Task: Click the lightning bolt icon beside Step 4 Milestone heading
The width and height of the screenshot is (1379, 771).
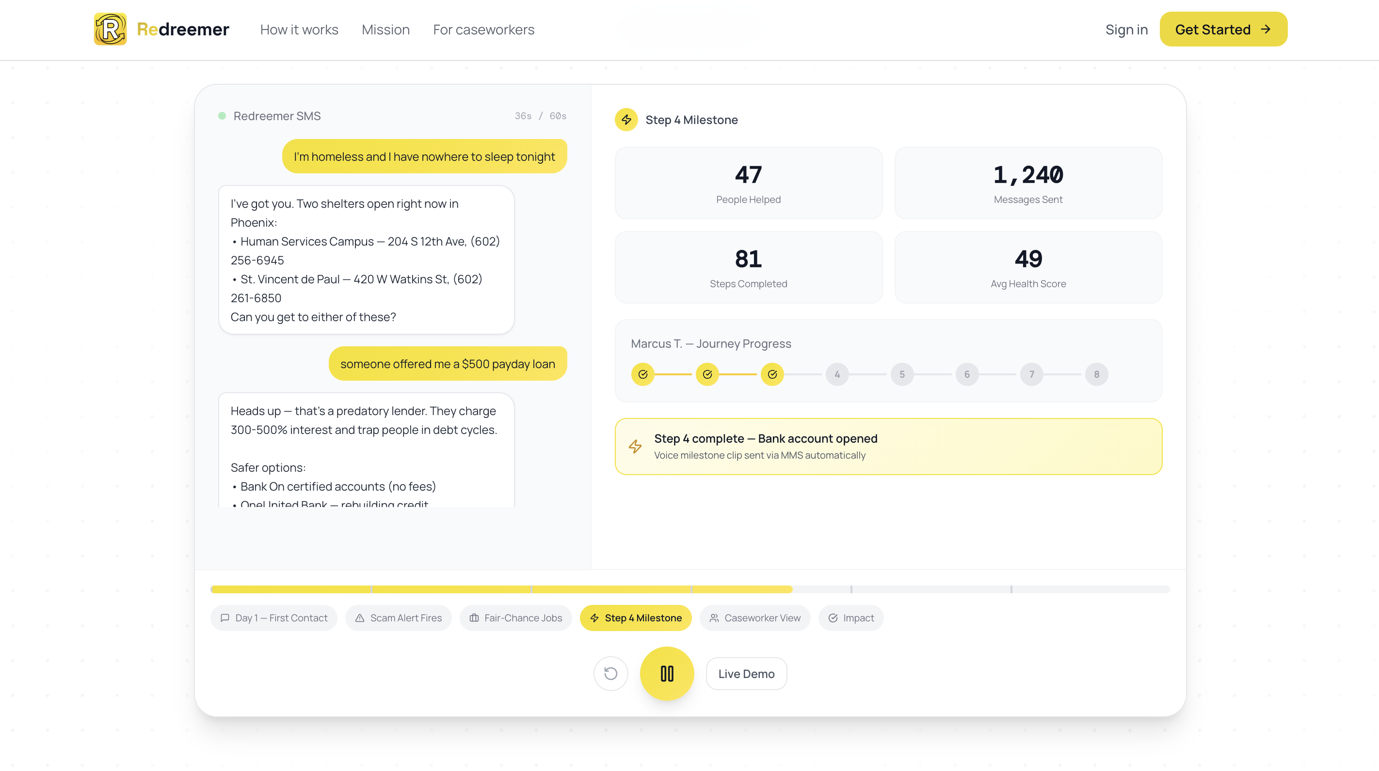Action: click(626, 119)
